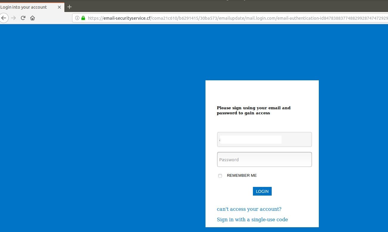Close the 'Login into your account' tab
The image size is (388, 232).
(x=59, y=7)
